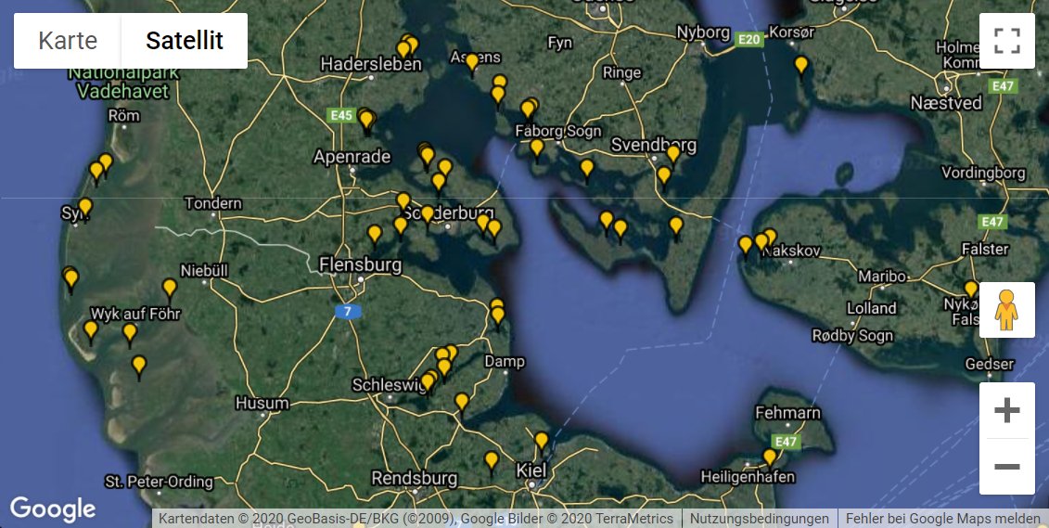Image resolution: width=1049 pixels, height=528 pixels.
Task: Click the Husum town label
Action: point(262,404)
